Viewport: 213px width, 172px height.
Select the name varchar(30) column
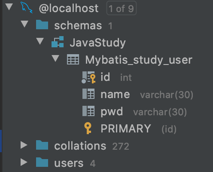tap(138, 94)
